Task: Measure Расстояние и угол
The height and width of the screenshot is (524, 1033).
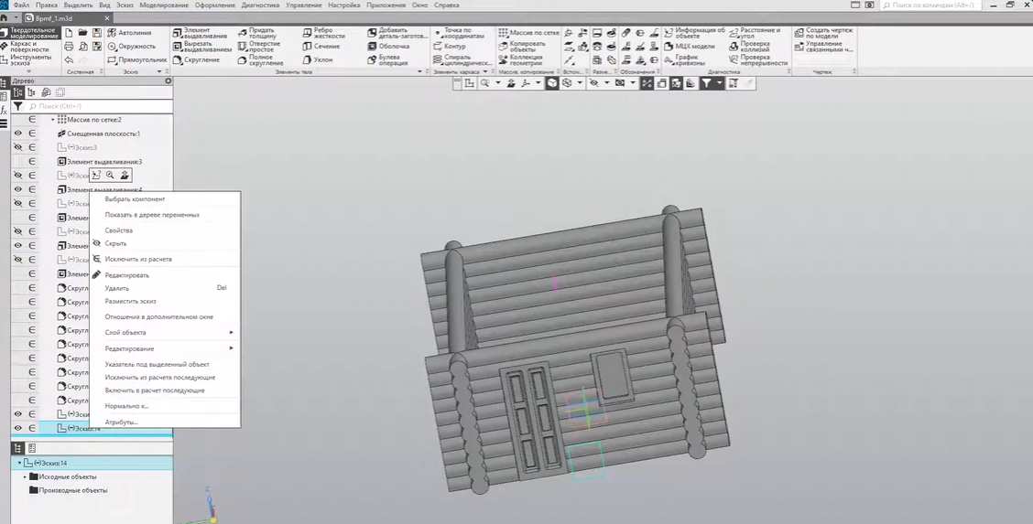Action: tap(755, 33)
